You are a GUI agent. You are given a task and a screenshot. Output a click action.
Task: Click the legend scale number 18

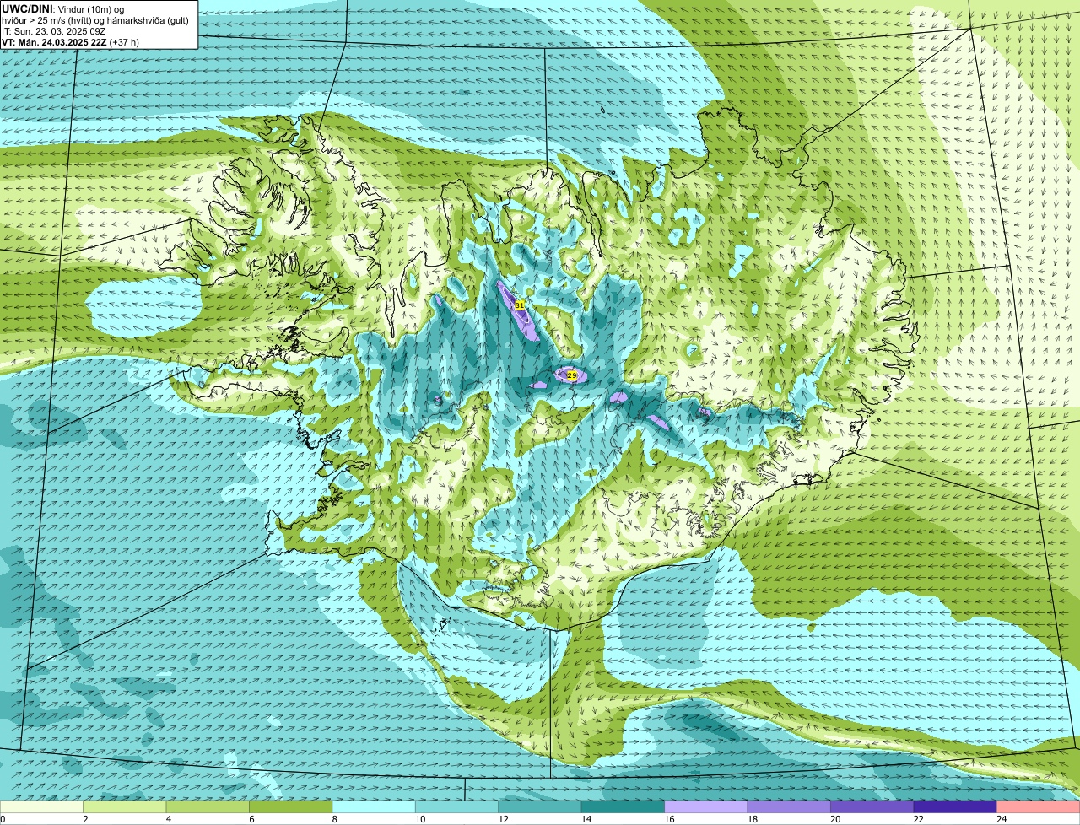point(752,819)
